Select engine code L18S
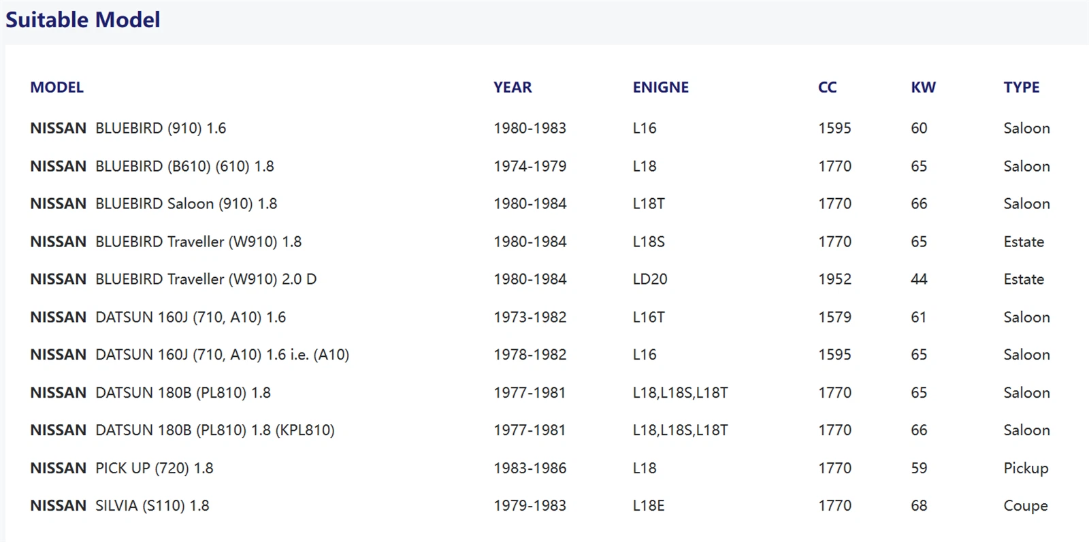Viewport: 1089px width, 542px height. pos(648,242)
